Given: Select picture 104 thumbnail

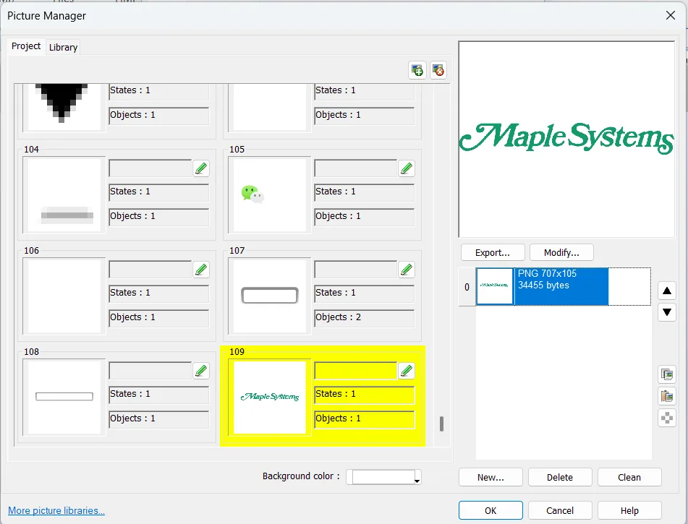Looking at the screenshot, I should (64, 195).
